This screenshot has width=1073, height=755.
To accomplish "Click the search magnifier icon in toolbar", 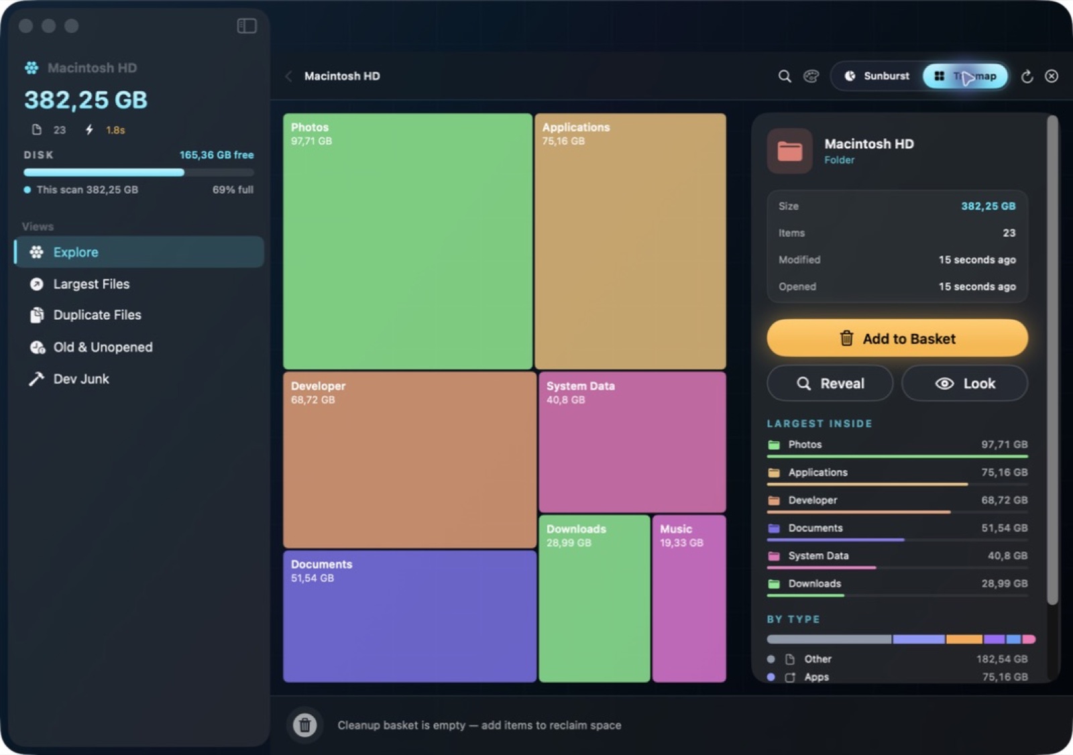I will pyautogui.click(x=785, y=76).
